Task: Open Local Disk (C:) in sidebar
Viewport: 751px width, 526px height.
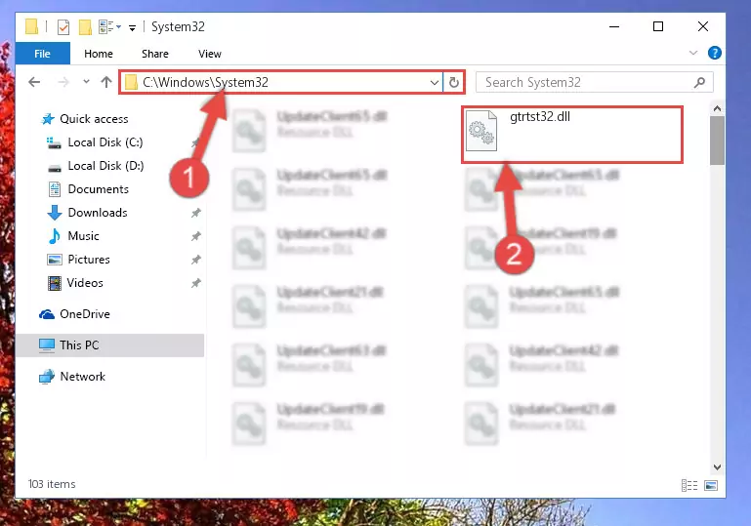Action: tap(95, 142)
